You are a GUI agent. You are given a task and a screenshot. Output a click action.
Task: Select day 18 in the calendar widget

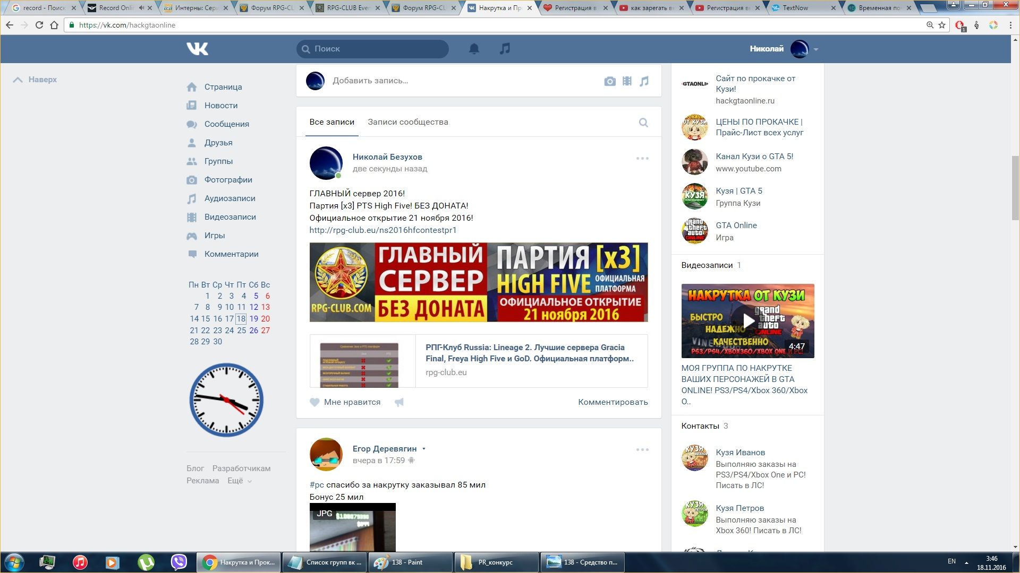click(241, 319)
